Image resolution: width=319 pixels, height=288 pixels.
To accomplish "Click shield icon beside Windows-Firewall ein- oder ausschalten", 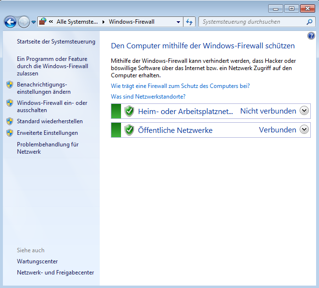I will pyautogui.click(x=10, y=103).
